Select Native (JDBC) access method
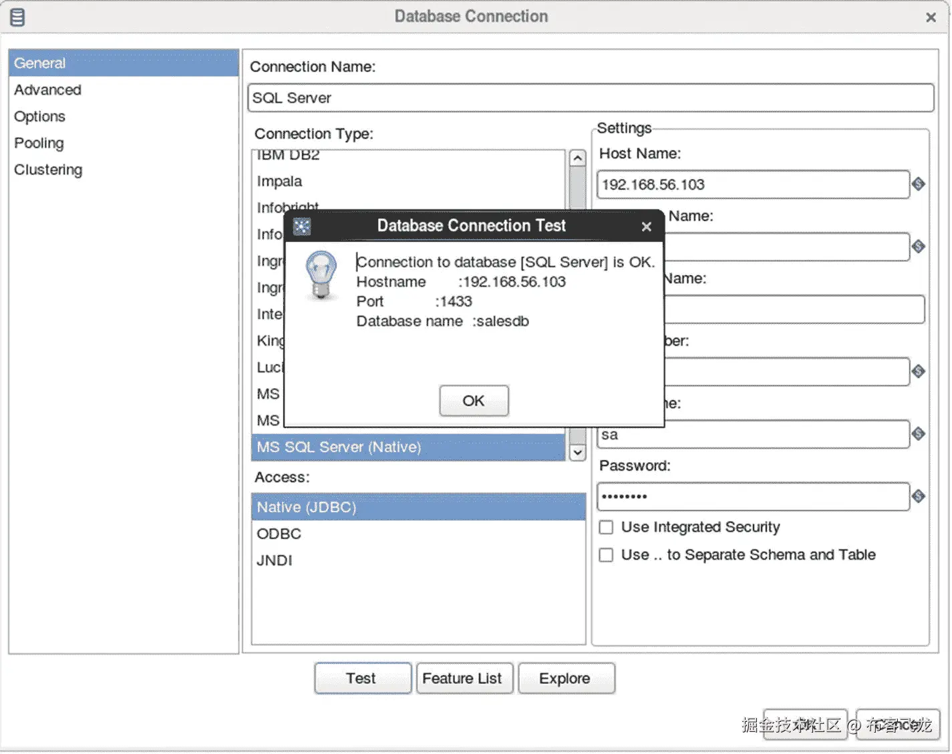 pyautogui.click(x=418, y=507)
